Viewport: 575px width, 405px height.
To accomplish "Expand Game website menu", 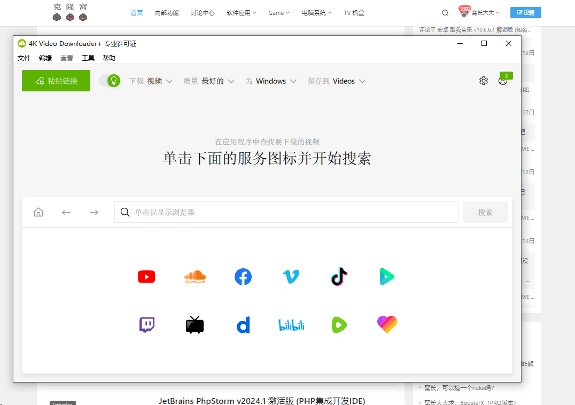I will tap(279, 13).
